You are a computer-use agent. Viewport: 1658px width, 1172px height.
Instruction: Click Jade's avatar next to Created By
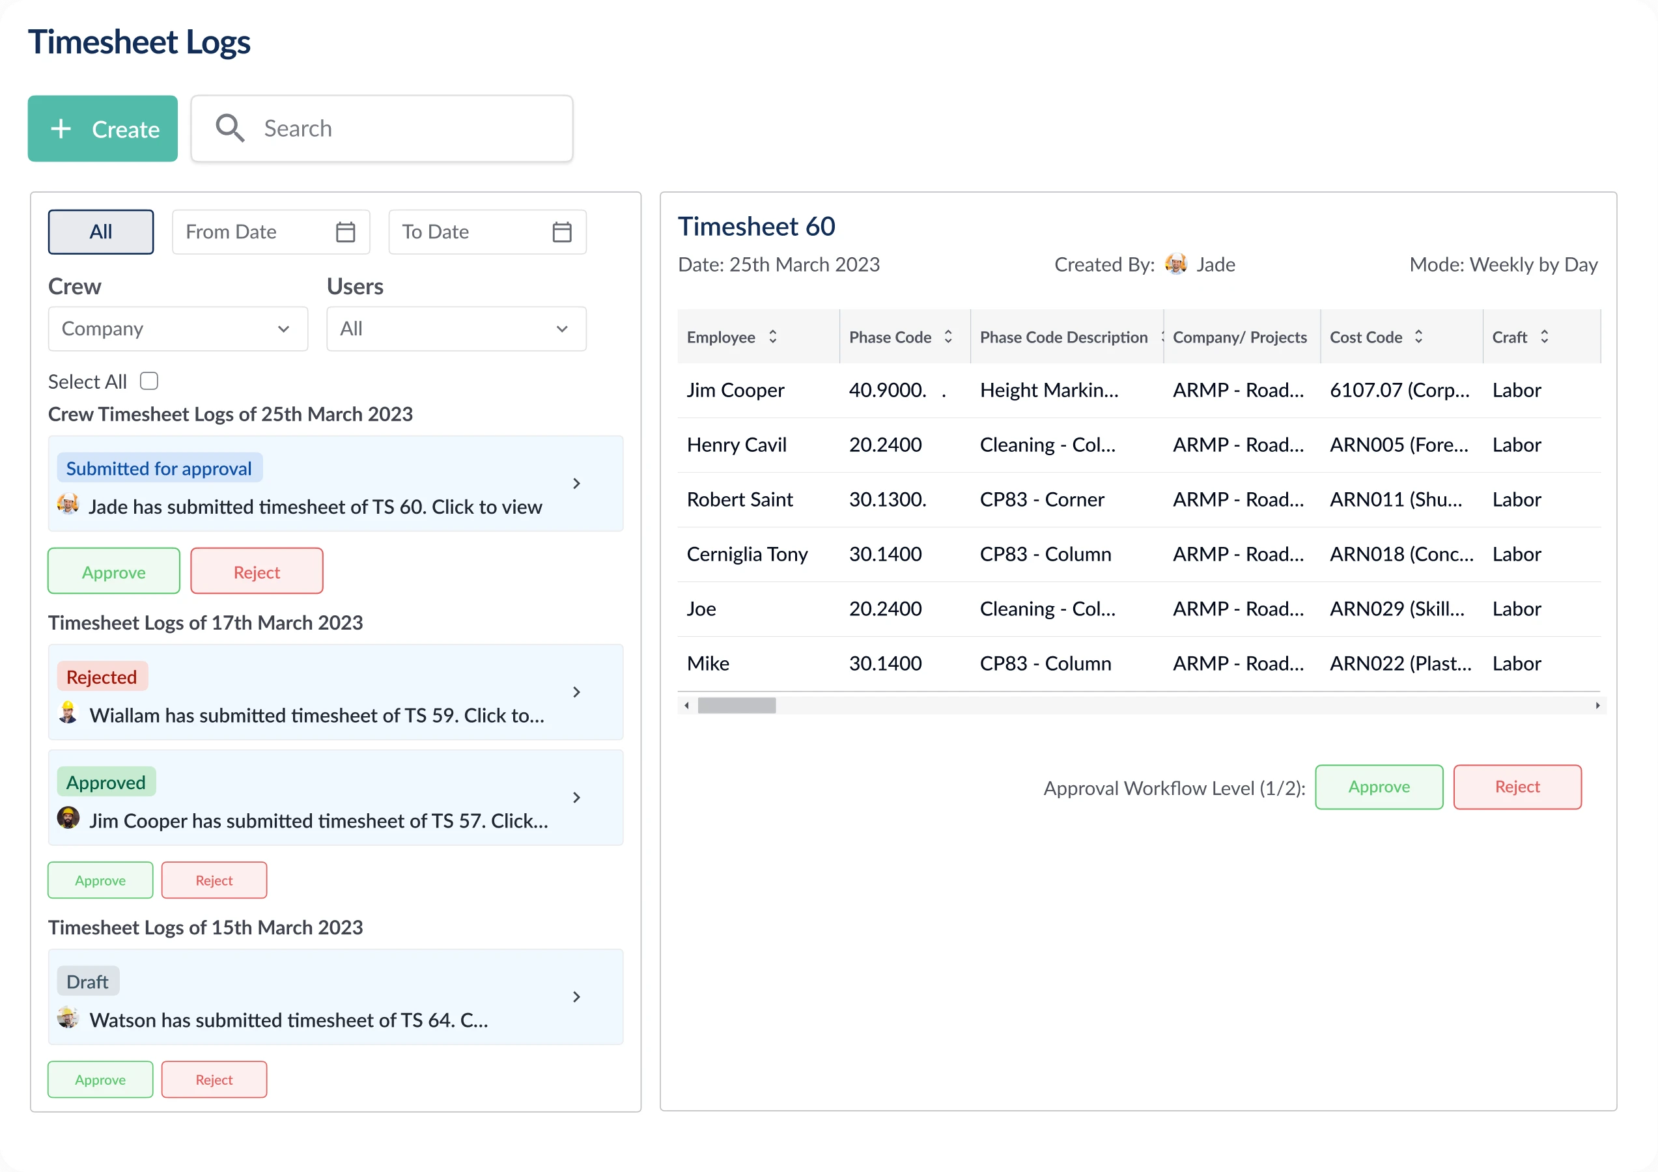1175,264
